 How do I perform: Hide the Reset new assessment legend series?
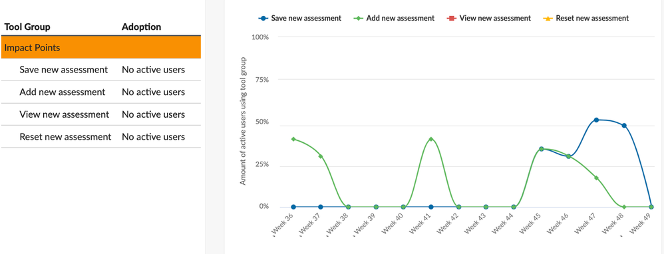(x=585, y=18)
